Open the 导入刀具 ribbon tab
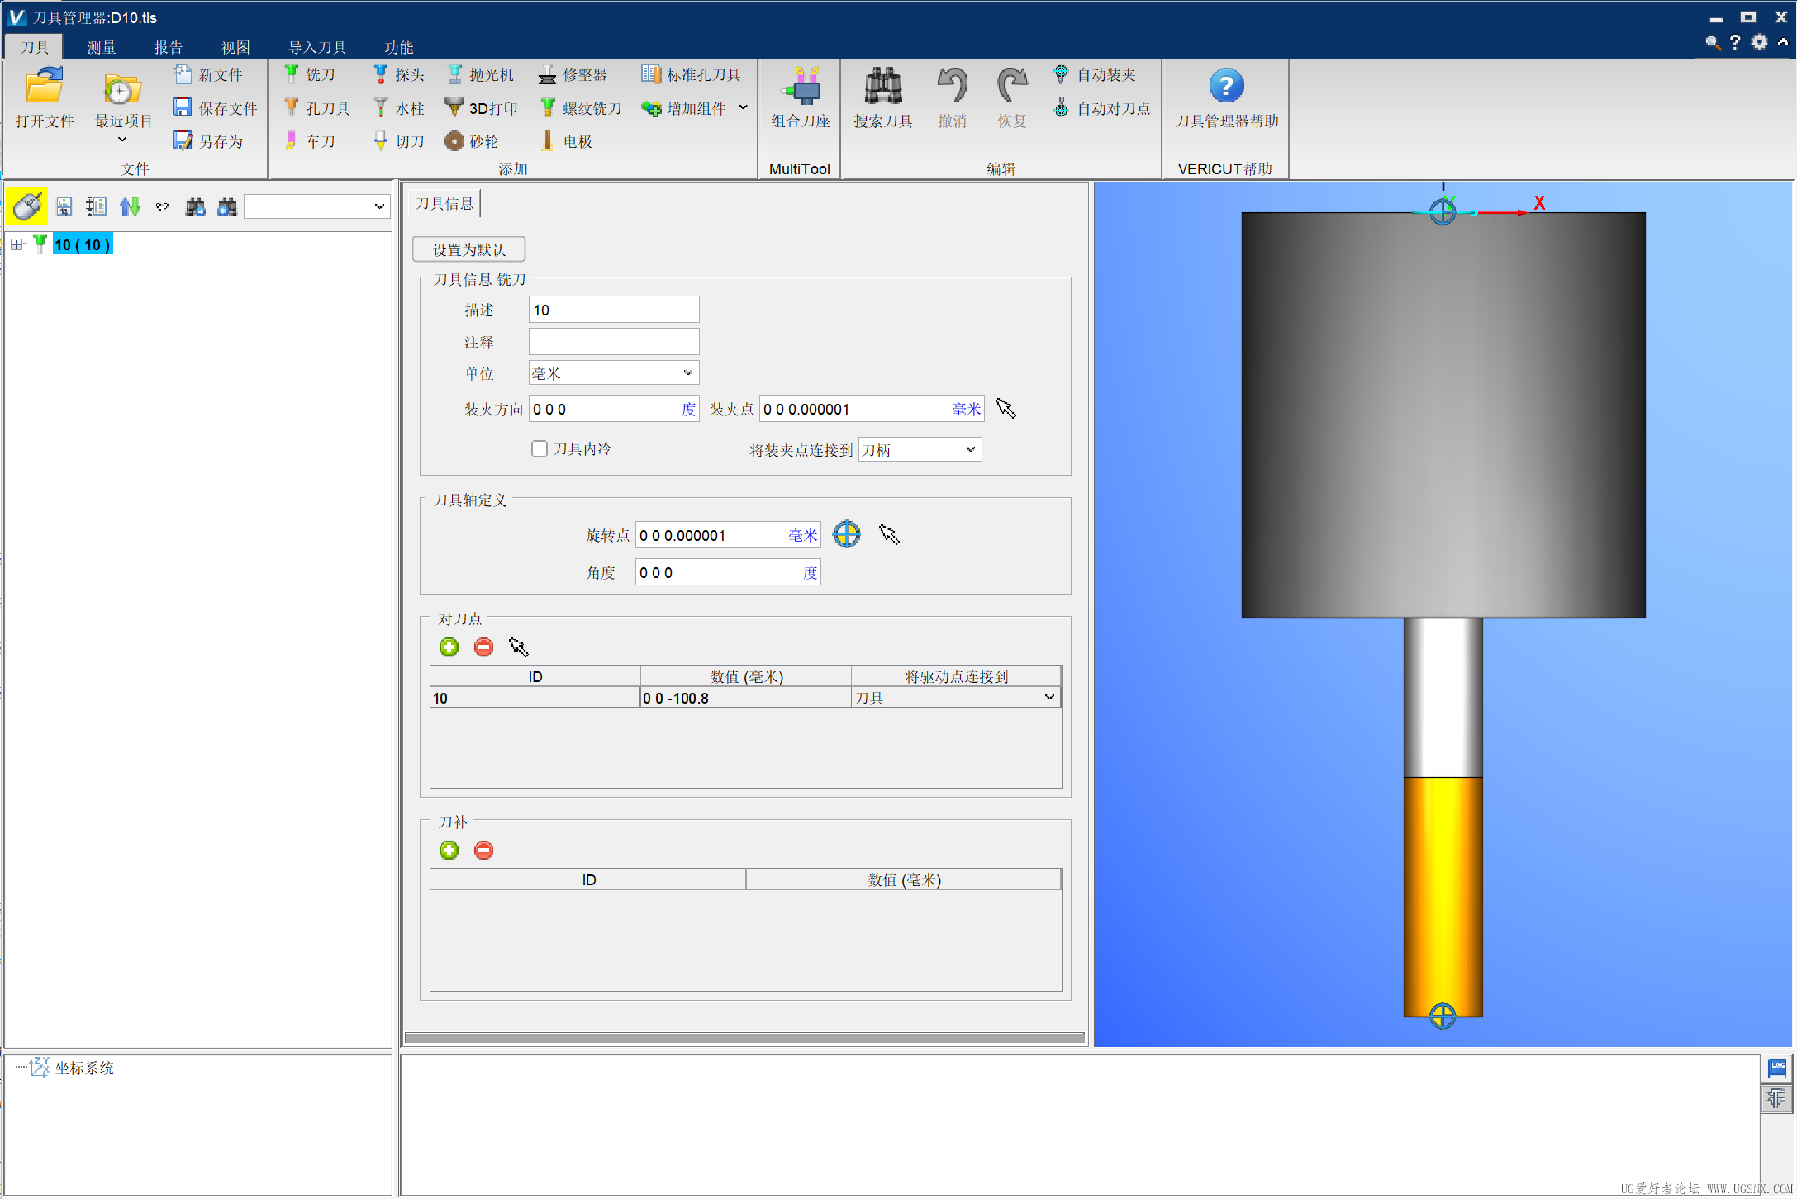1797x1199 pixels. 317,47
